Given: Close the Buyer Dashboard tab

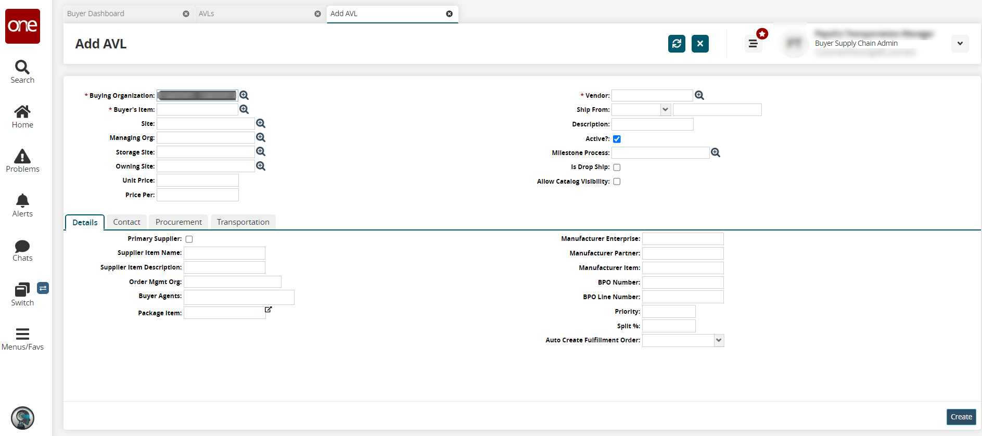Looking at the screenshot, I should pos(186,14).
